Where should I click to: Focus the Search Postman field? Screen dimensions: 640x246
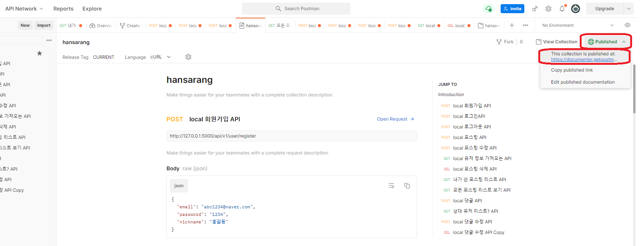pyautogui.click(x=296, y=9)
